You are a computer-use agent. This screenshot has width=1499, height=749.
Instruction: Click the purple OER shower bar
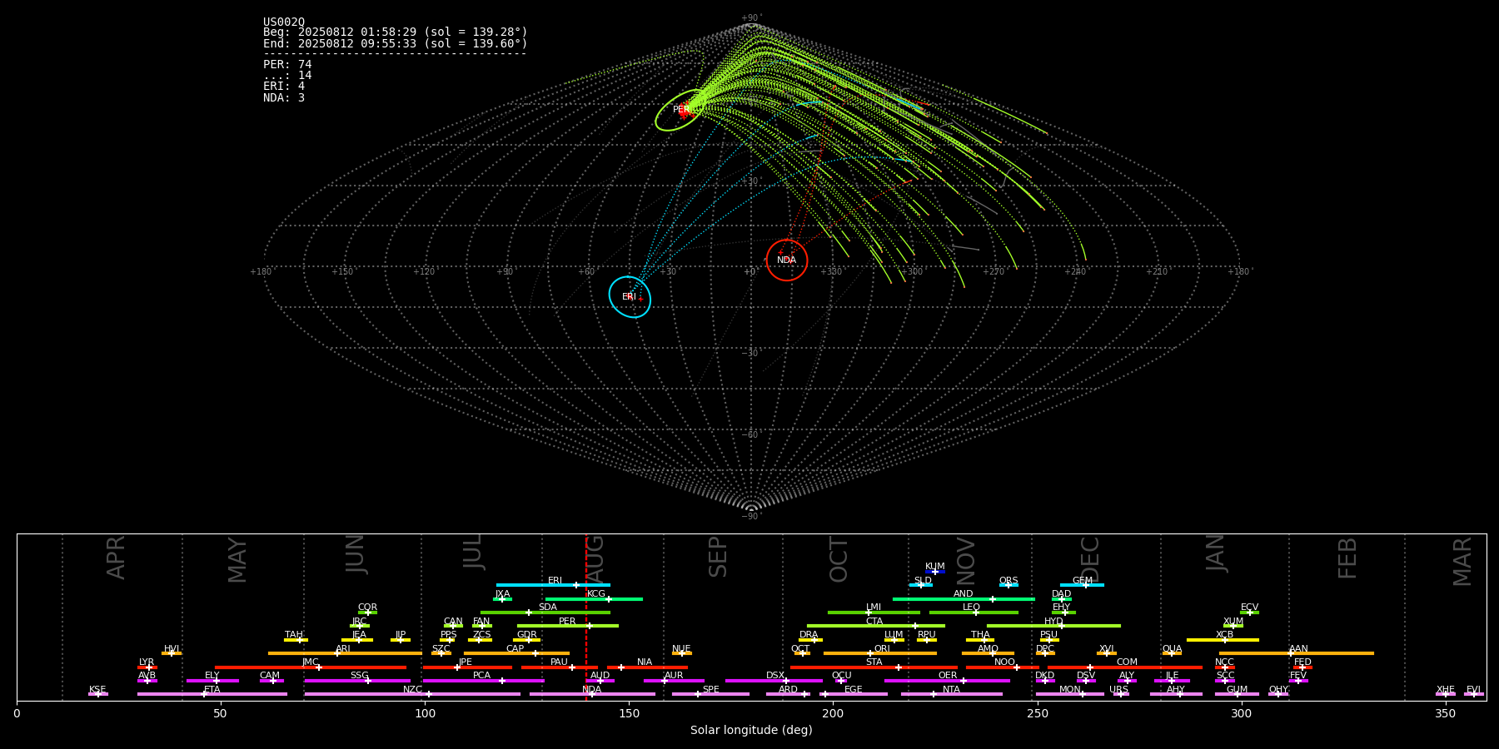coord(947,681)
